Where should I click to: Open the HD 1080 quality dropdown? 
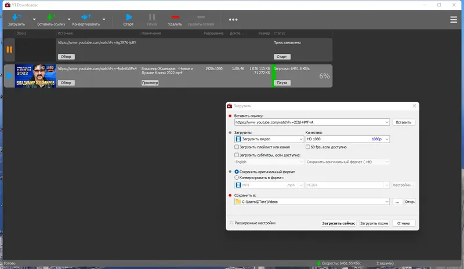click(347, 139)
